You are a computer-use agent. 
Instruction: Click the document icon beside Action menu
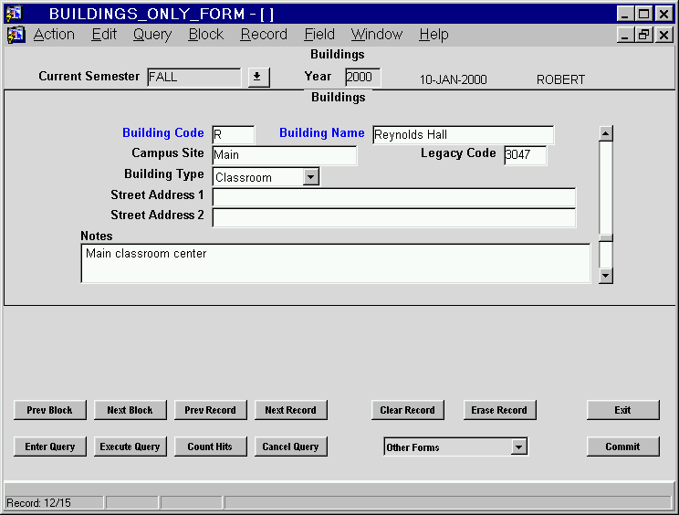click(x=16, y=35)
